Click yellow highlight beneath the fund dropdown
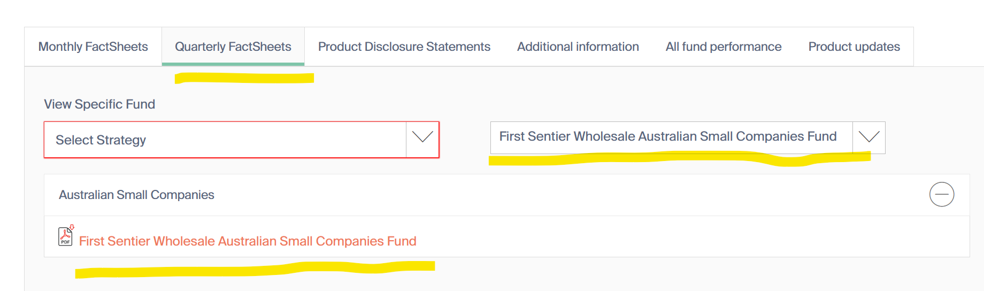This screenshot has width=984, height=291. tap(679, 158)
